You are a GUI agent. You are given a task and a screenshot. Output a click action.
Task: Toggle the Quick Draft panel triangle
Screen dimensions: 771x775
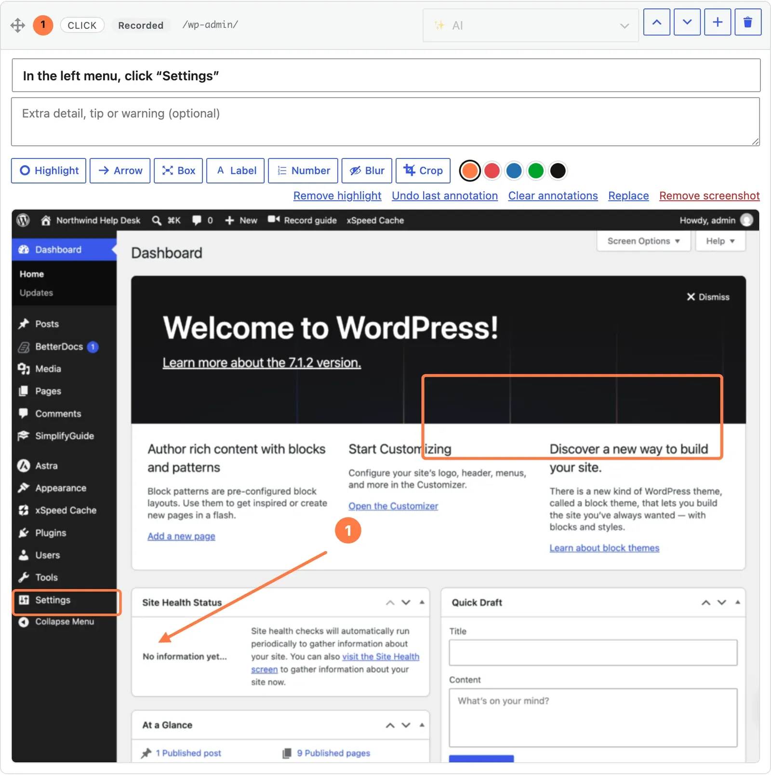pyautogui.click(x=738, y=602)
